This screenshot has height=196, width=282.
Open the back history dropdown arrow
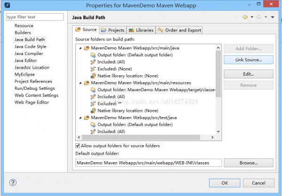252,17
